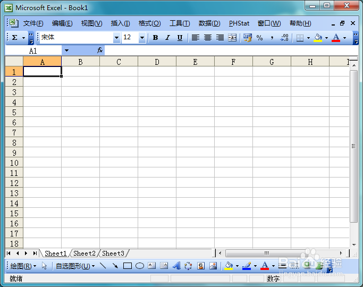
Task: Align text left
Action: coord(196,38)
